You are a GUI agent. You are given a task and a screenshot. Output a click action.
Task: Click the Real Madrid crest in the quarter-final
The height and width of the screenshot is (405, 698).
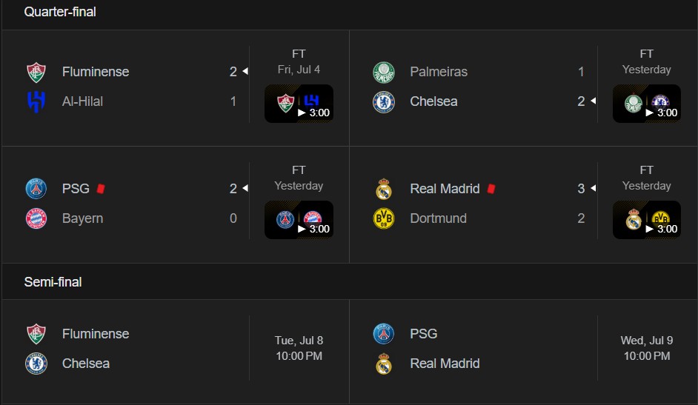[383, 189]
